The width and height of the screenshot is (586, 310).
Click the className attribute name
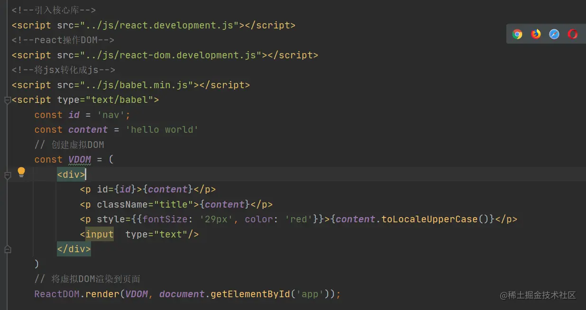coord(122,204)
